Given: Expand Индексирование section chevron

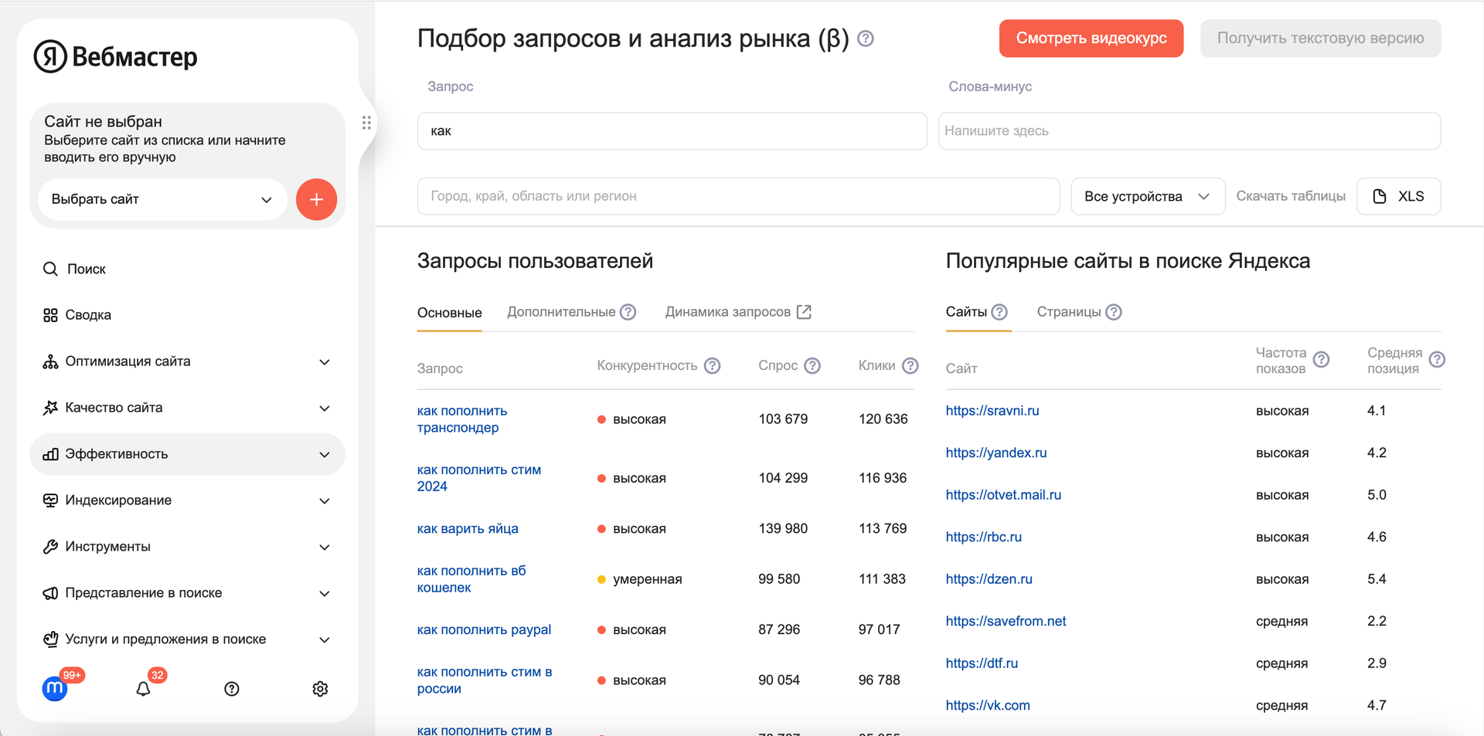Looking at the screenshot, I should 325,501.
